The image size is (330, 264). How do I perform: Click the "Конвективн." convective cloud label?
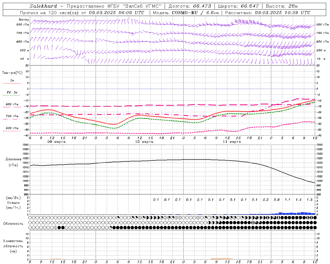point(13,241)
